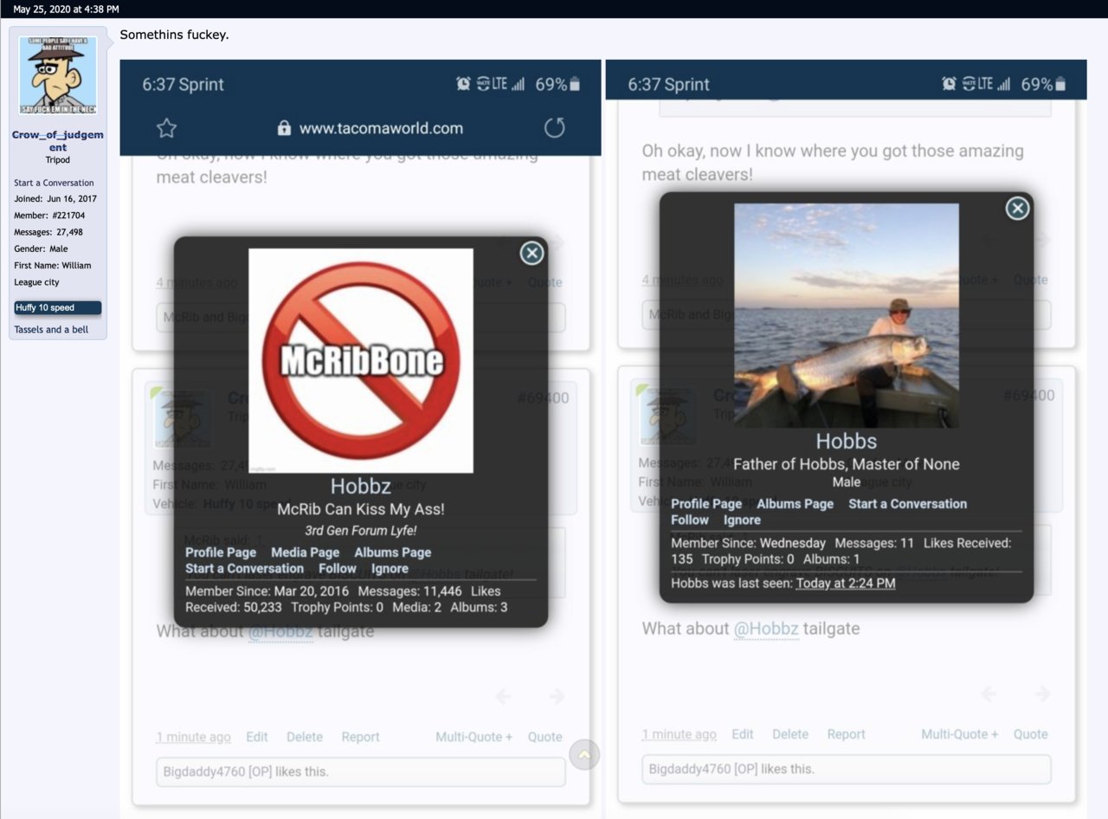Click Start a Conversation in Hobbs card
Viewport: 1108px width, 819px height.
pos(908,504)
